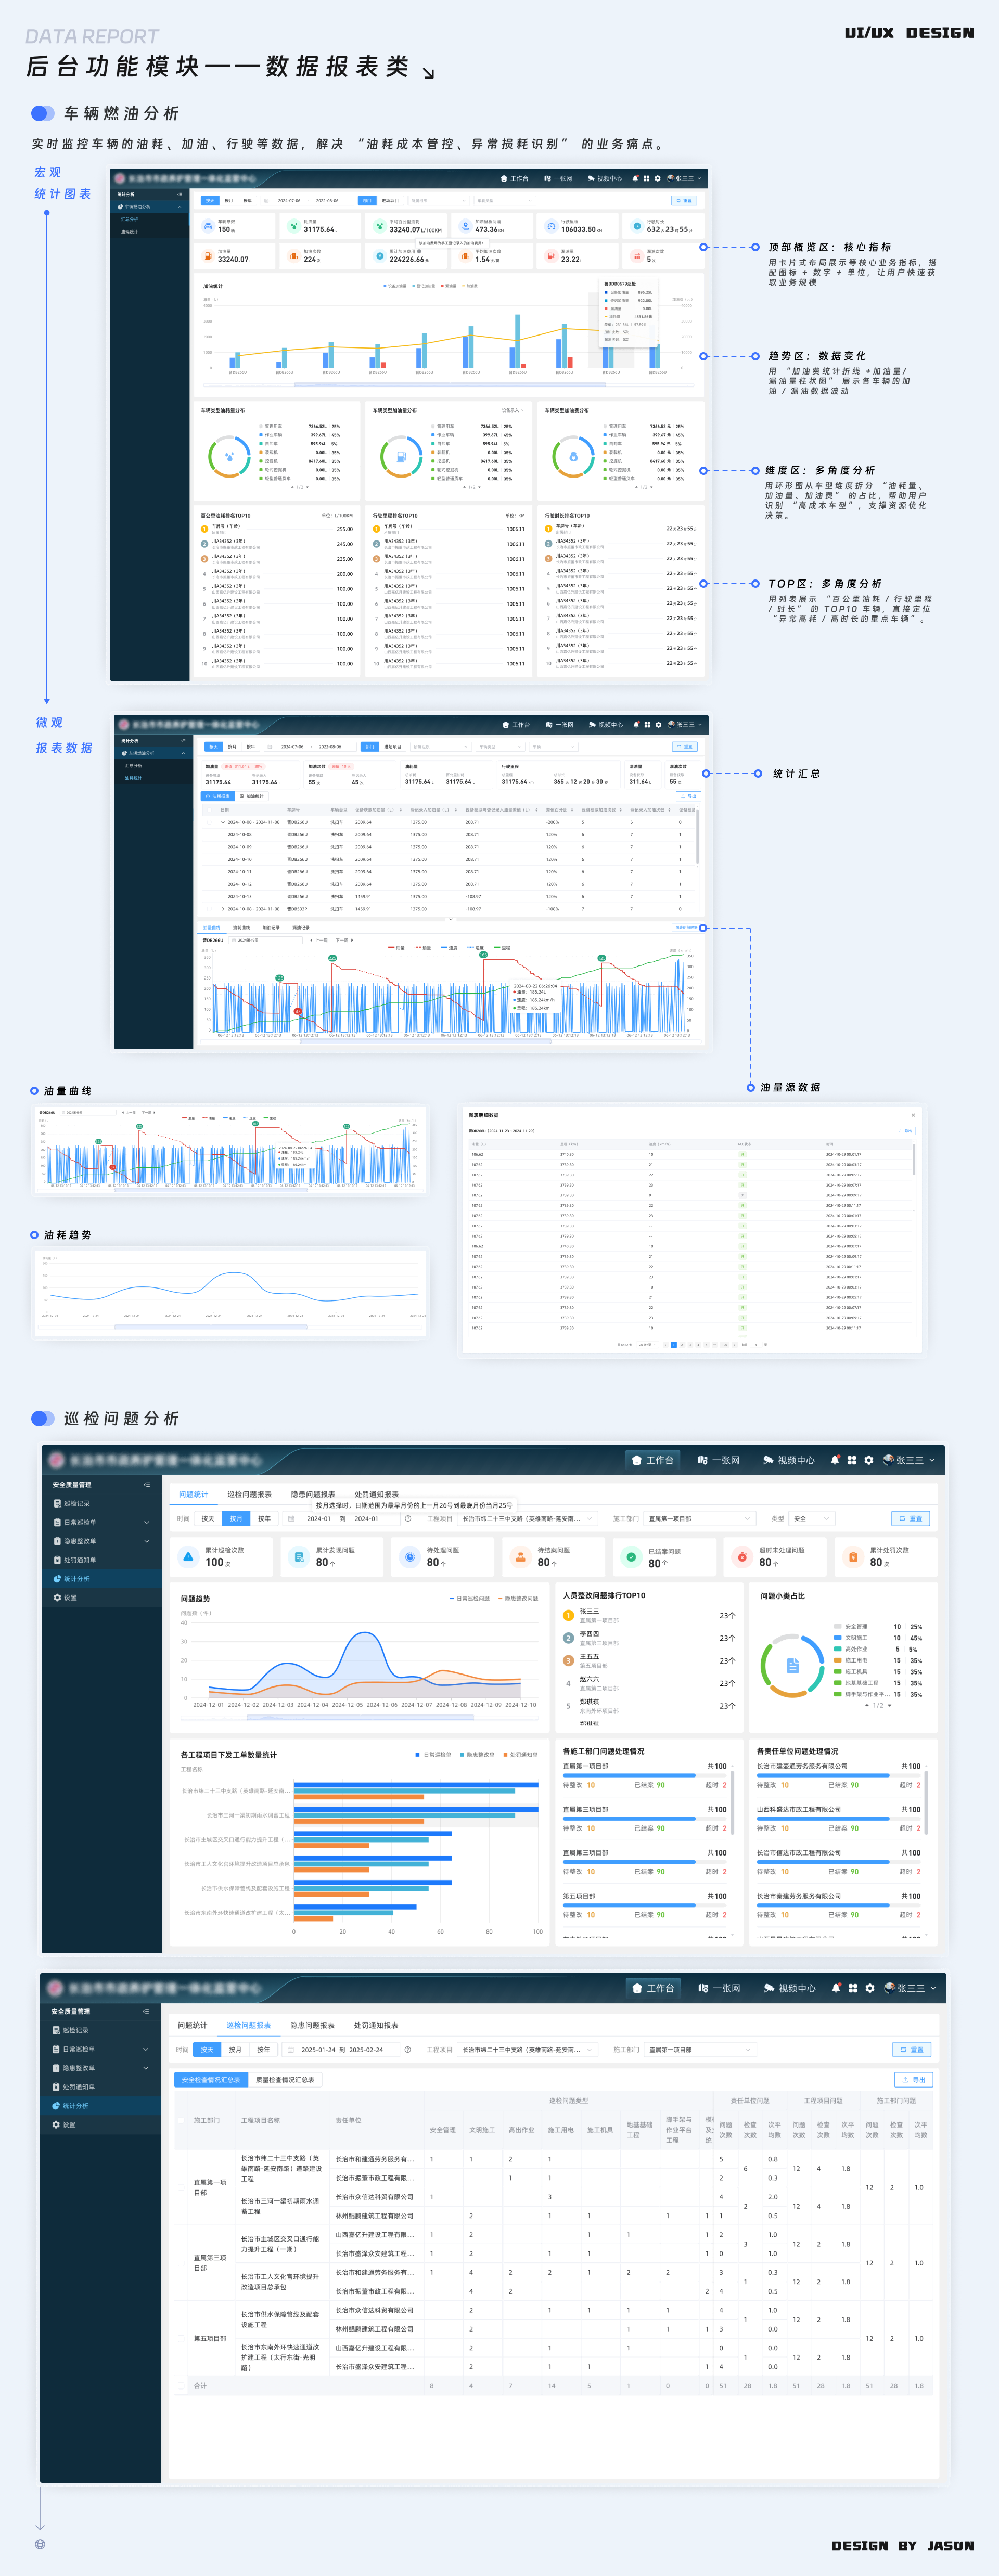Click the 累计巡检次数 warning triangle icon
Screen dimensions: 999x2576
click(x=188, y=1556)
